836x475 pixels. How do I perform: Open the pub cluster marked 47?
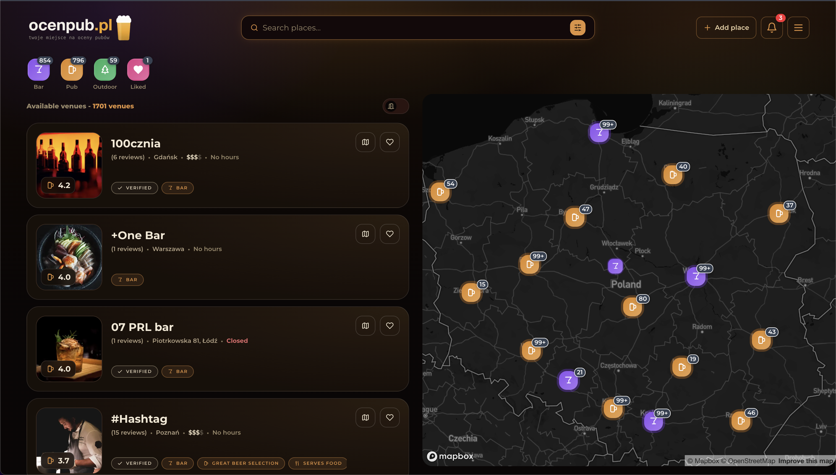click(575, 217)
